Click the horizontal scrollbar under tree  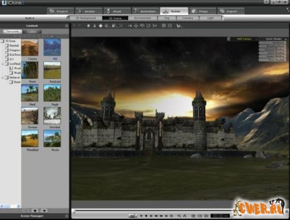point(10,206)
